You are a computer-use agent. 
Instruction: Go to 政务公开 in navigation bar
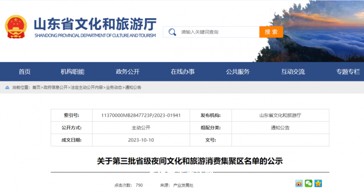coord(128,72)
